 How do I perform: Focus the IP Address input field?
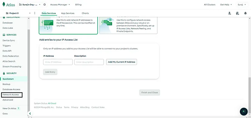click(58, 62)
